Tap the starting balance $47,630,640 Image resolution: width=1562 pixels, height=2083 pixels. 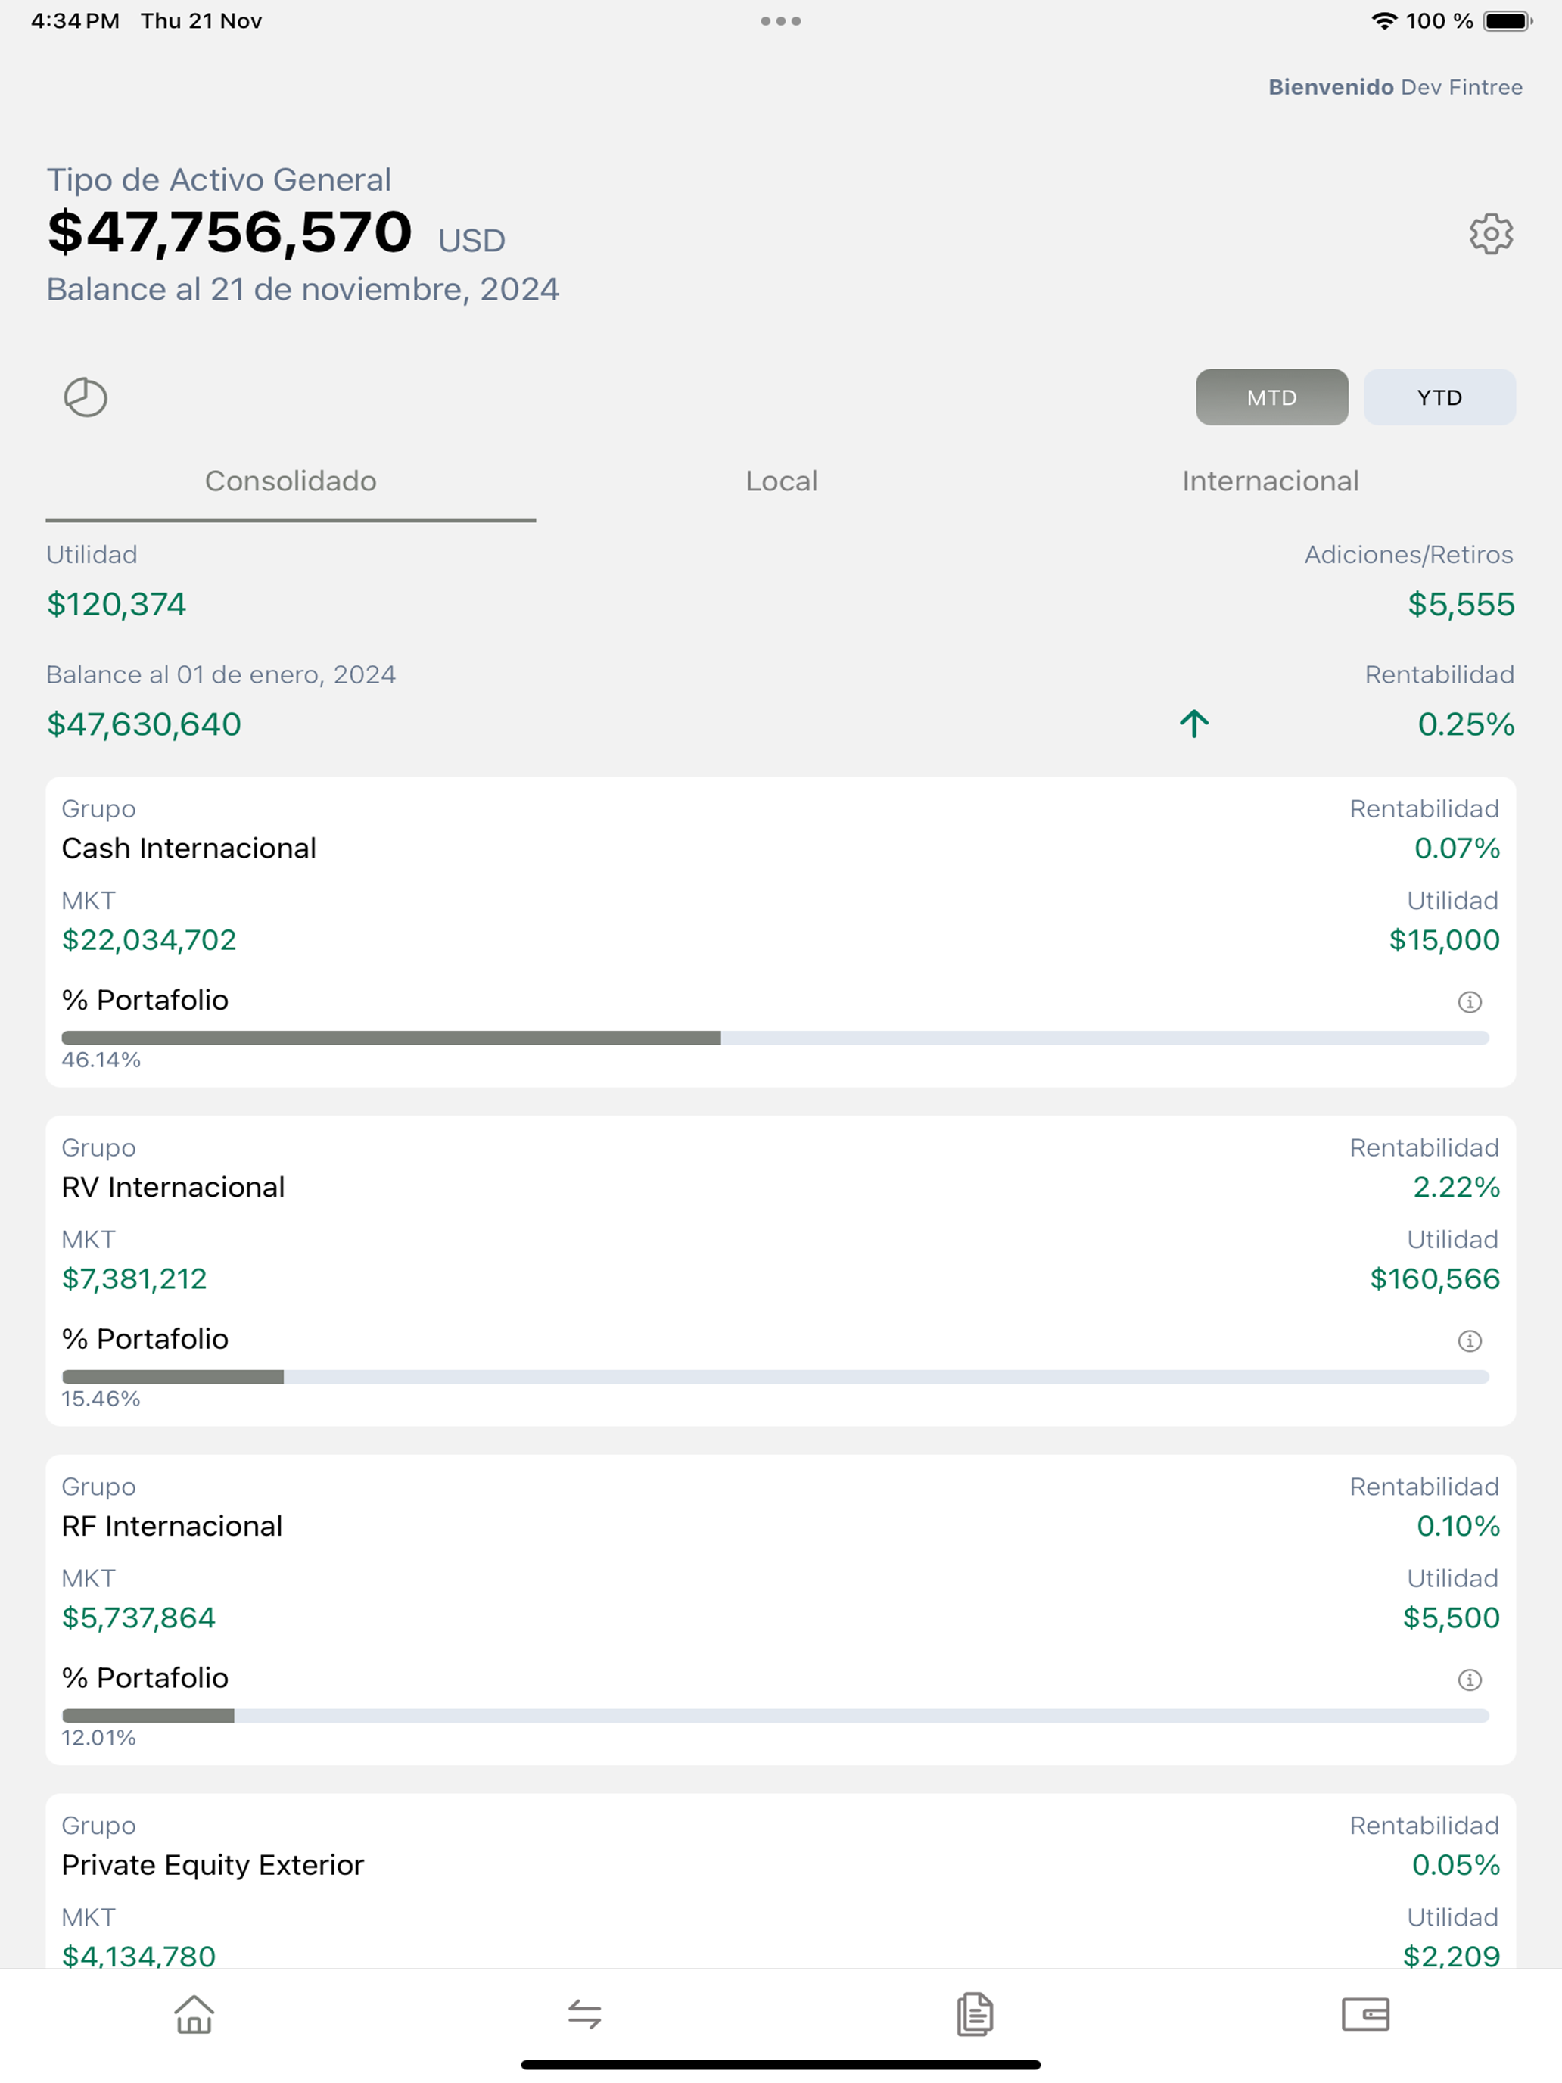[x=144, y=724]
